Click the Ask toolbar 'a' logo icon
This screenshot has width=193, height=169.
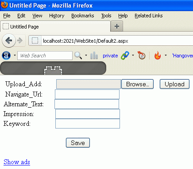pos(6,56)
